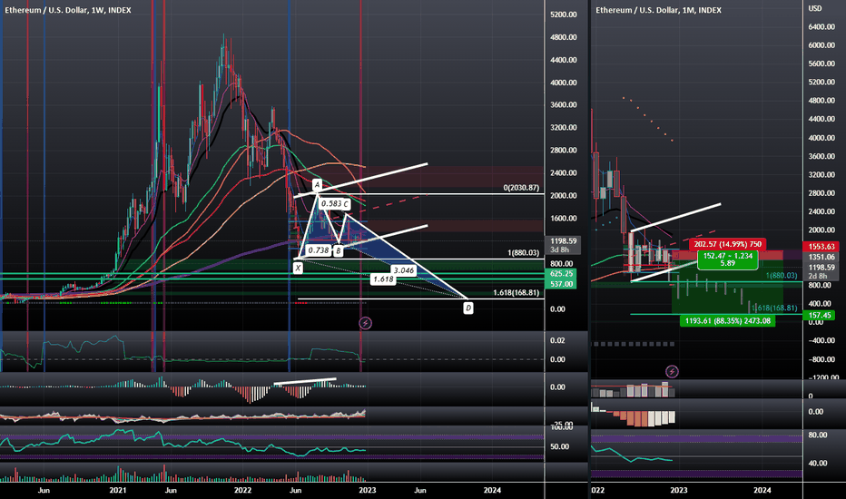
Task: Click the 6400.00 price on the monthly axis
Action: (821, 26)
